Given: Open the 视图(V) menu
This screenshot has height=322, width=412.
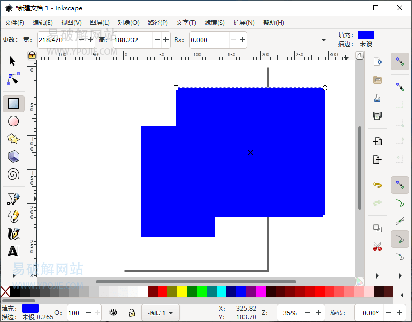Looking at the screenshot, I should (71, 23).
